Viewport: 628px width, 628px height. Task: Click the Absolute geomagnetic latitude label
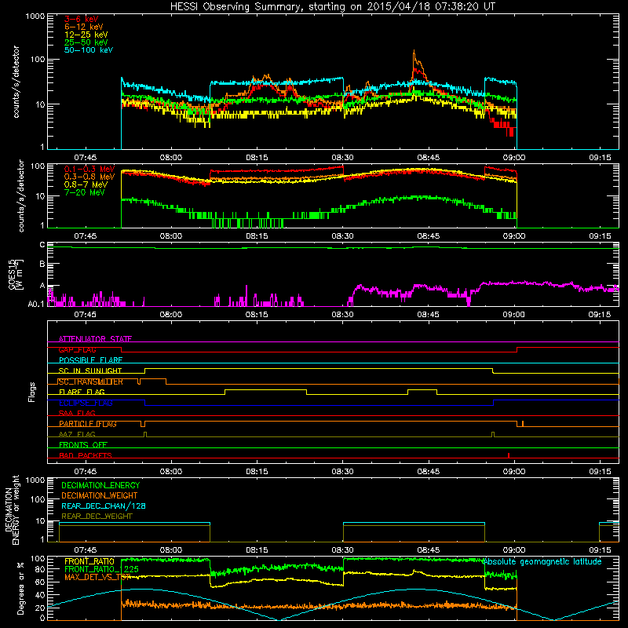(542, 561)
